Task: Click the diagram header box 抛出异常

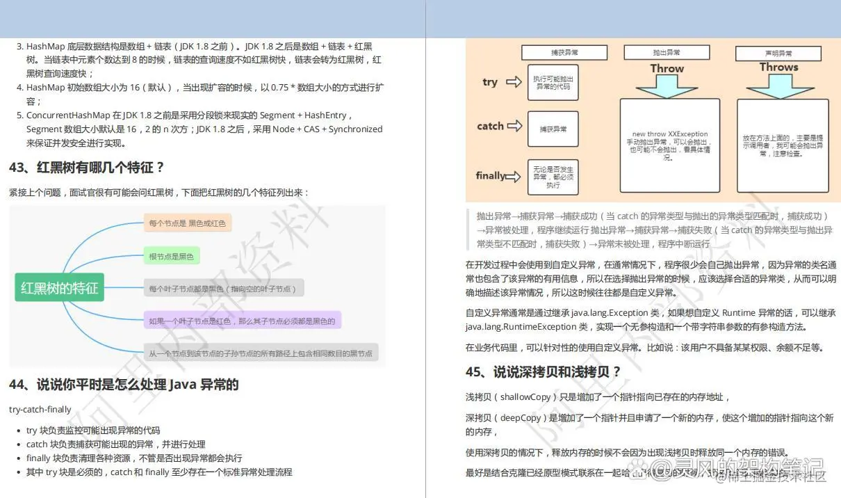Action: click(667, 52)
